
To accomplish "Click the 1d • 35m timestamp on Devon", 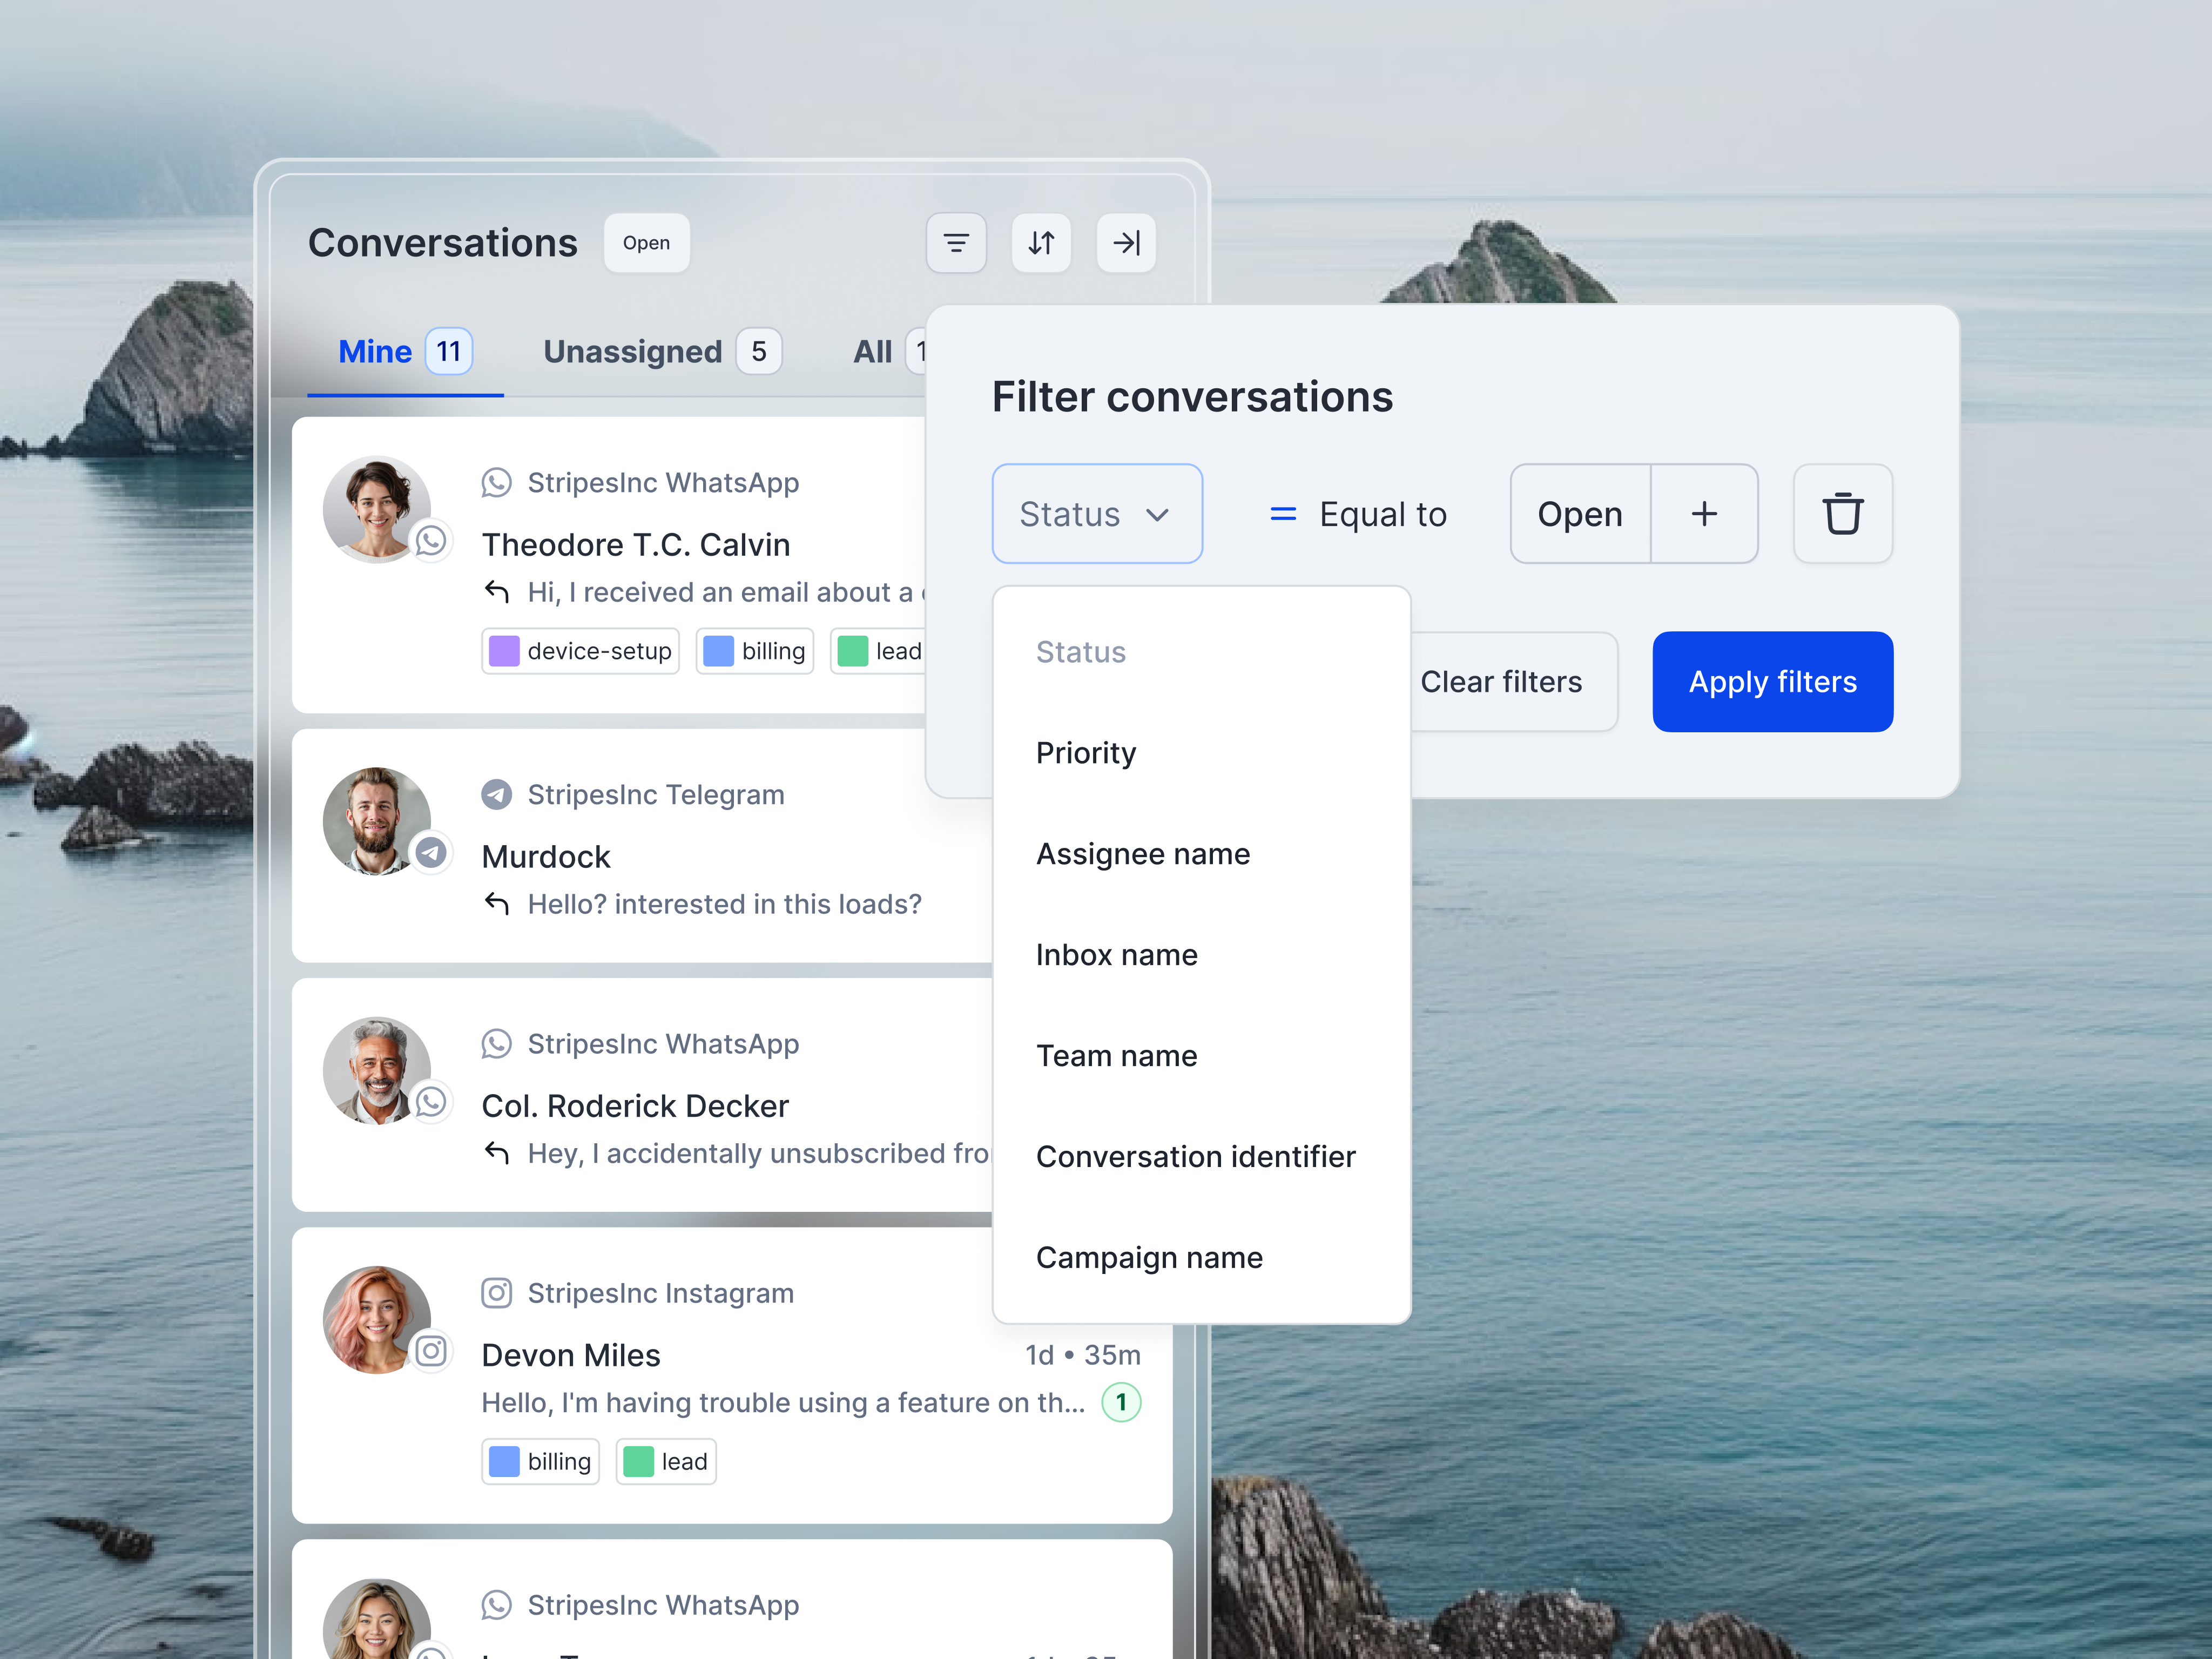I will pyautogui.click(x=1083, y=1355).
